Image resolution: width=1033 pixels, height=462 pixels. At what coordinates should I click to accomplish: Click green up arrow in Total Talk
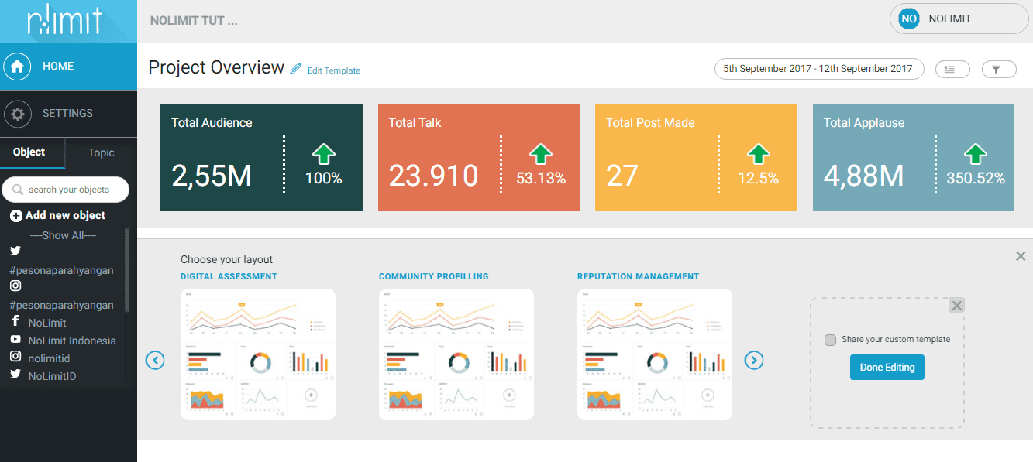coord(541,154)
